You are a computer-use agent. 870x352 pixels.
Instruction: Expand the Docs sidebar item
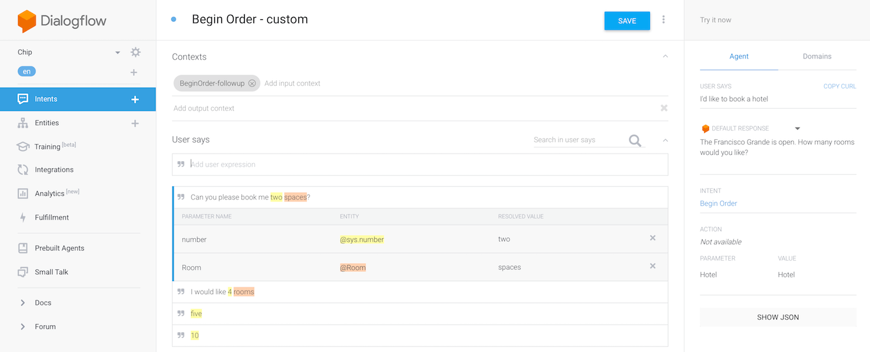point(23,303)
